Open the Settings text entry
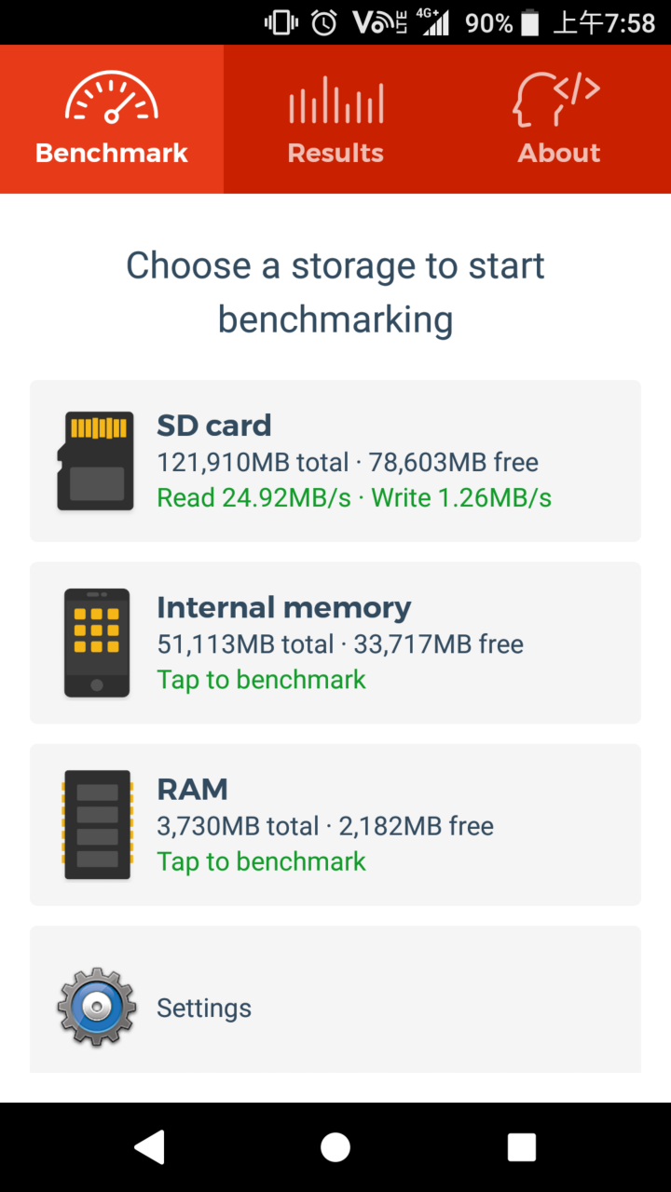Image resolution: width=671 pixels, height=1192 pixels. (x=204, y=1009)
